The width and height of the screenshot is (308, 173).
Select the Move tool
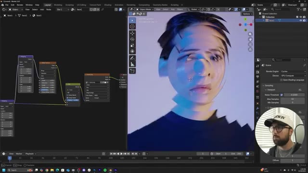[x=132, y=33]
